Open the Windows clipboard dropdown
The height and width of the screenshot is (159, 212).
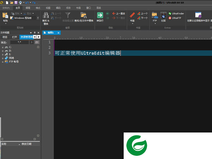(x=38, y=18)
